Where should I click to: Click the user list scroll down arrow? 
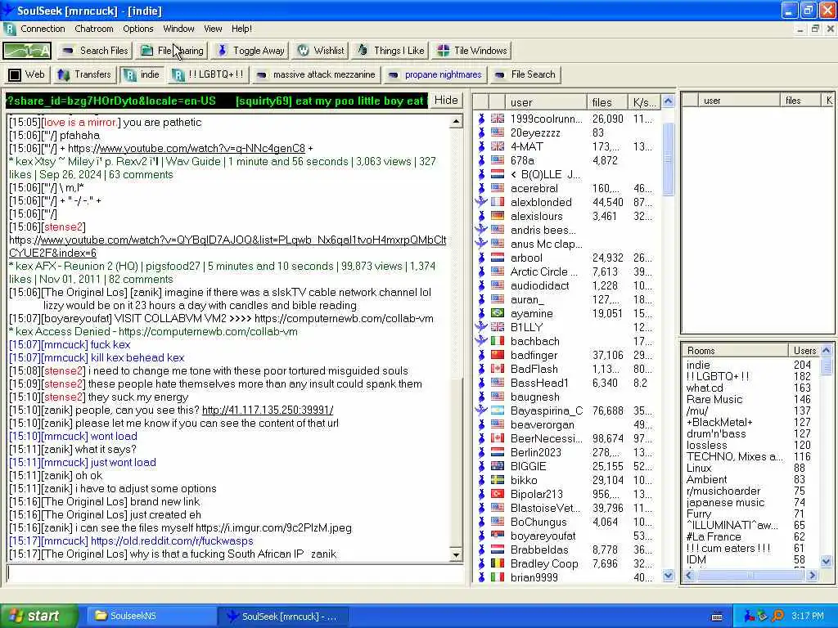pyautogui.click(x=668, y=575)
